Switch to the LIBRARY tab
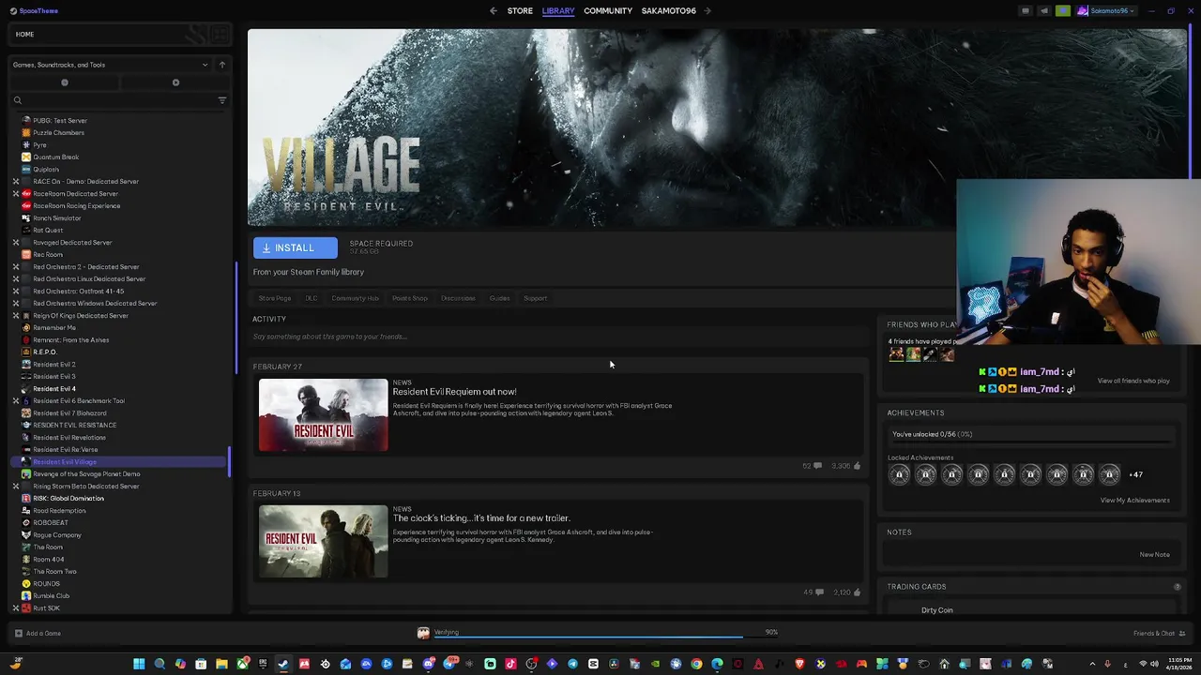This screenshot has height=675, width=1201. 558,11
